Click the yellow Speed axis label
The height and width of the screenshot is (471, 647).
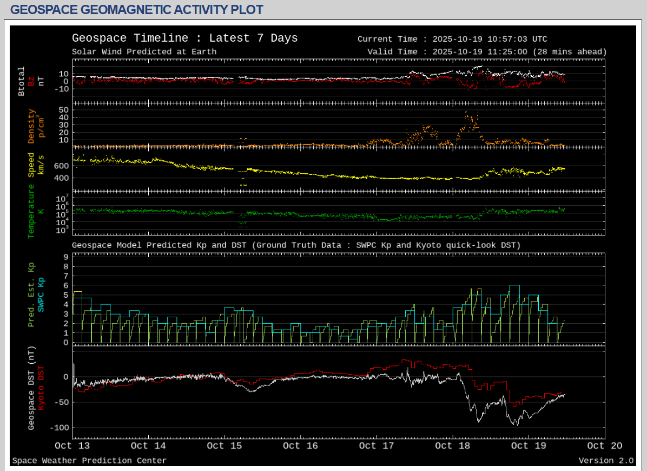pyautogui.click(x=31, y=165)
